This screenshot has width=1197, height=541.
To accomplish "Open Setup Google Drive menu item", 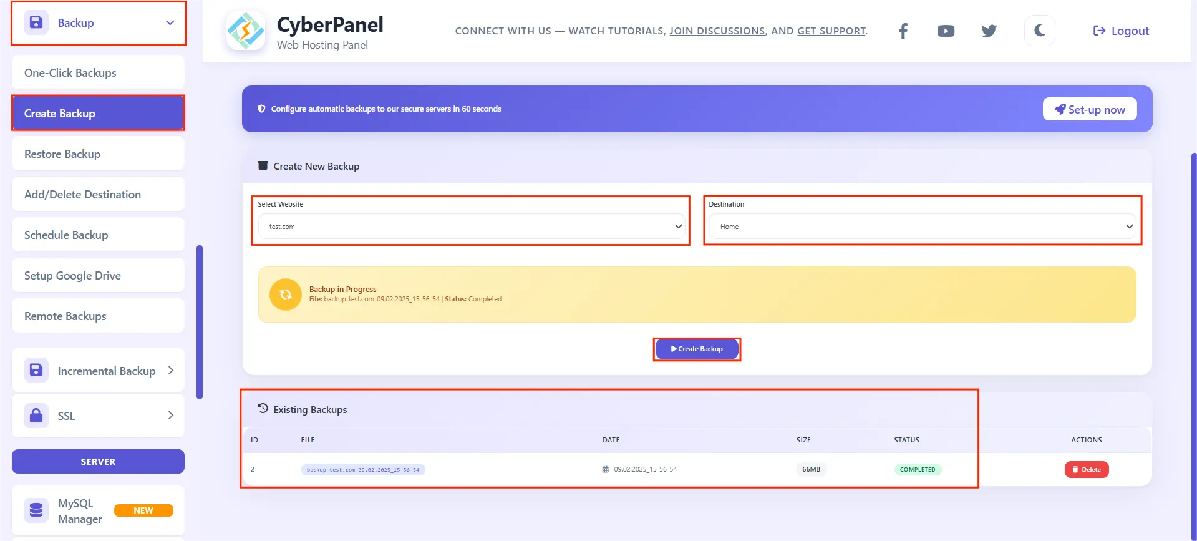I will point(98,275).
